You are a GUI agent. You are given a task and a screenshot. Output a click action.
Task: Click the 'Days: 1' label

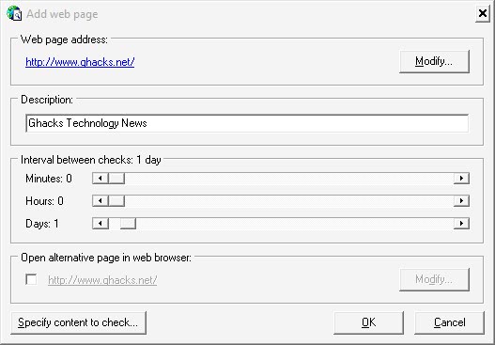[x=42, y=224]
